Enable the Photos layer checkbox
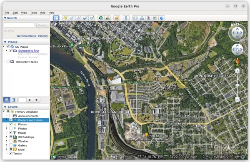This screenshot has height=162, width=250. [11, 128]
